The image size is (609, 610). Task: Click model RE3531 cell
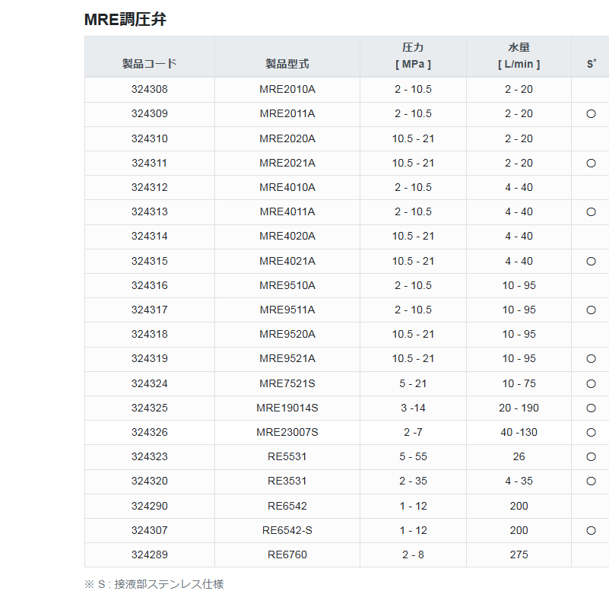tap(287, 481)
